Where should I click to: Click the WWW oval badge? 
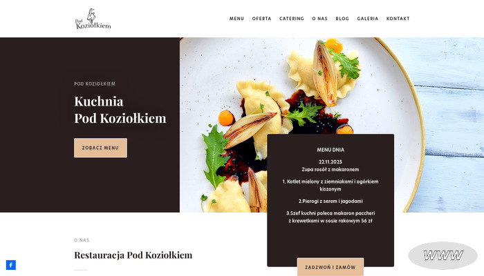pos(443,255)
